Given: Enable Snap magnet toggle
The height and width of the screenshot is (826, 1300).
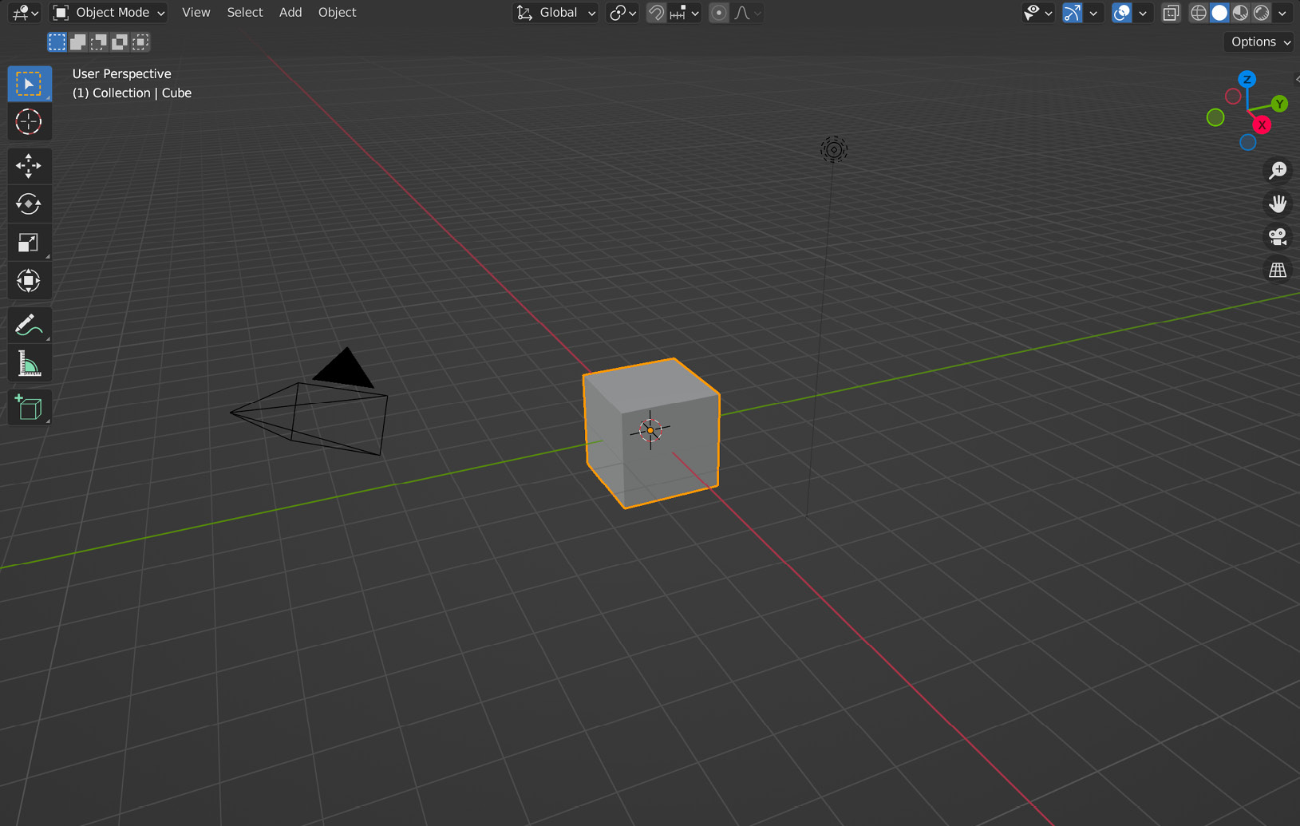Looking at the screenshot, I should coord(655,13).
